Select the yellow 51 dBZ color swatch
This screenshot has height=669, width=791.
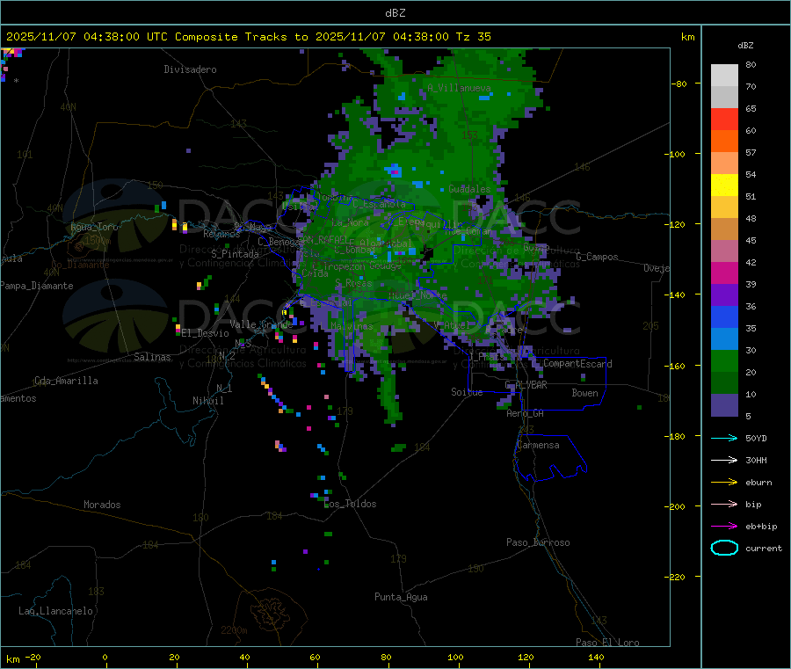(724, 185)
